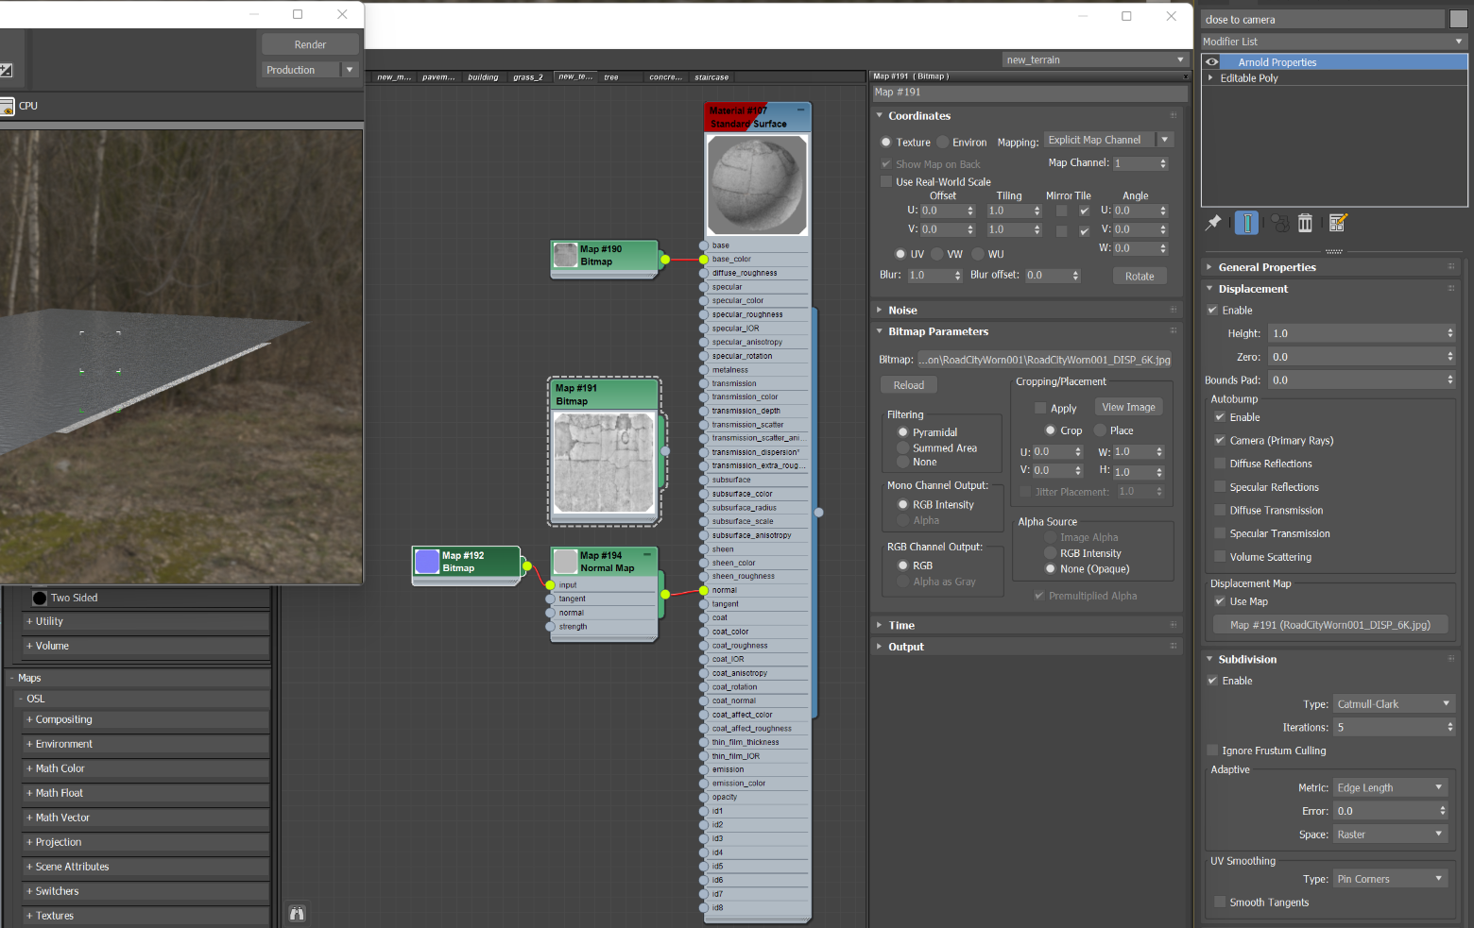Image resolution: width=1474 pixels, height=928 pixels.
Task: Open subdivision Type Catmull-Clark dropdown
Action: pyautogui.click(x=1393, y=704)
